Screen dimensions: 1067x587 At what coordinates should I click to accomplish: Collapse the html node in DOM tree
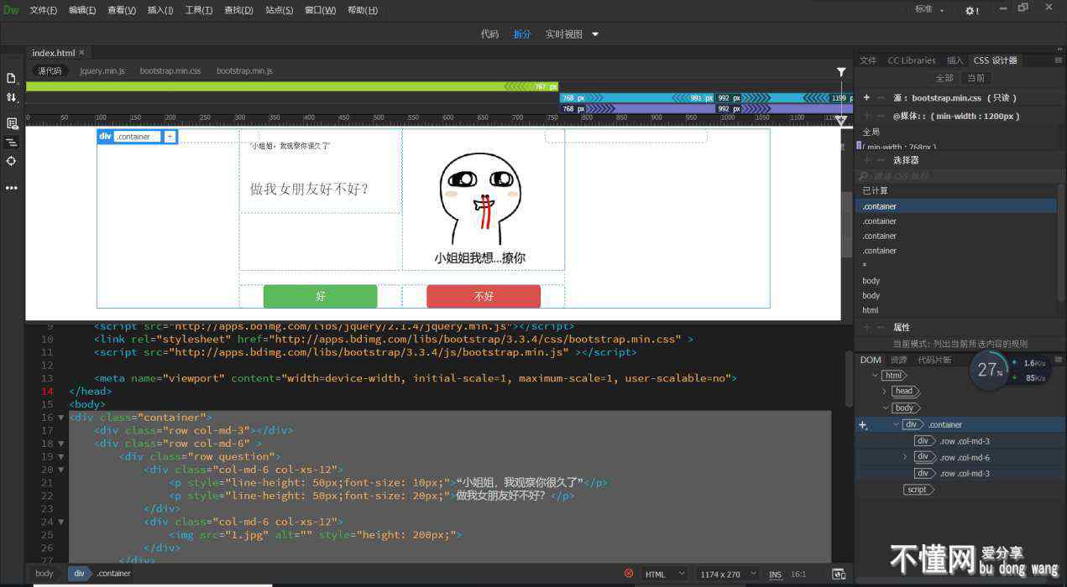[x=876, y=376]
